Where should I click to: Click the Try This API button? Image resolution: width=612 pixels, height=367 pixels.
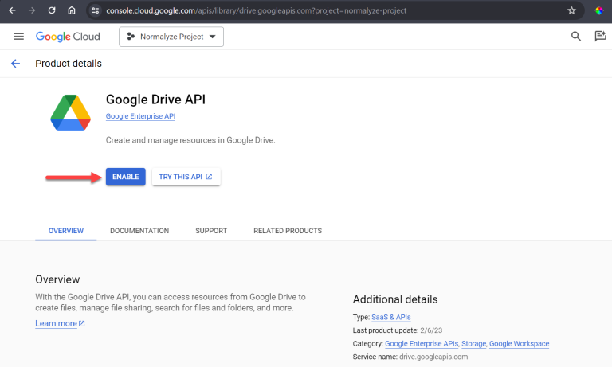[186, 177]
